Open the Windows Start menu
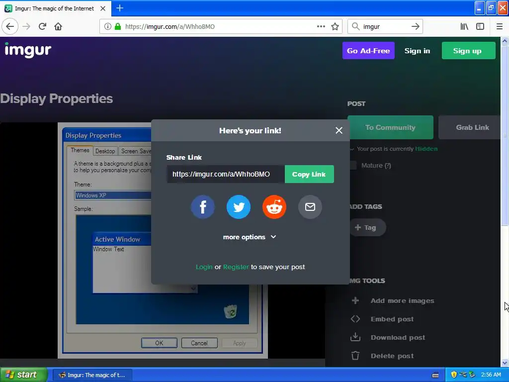Image resolution: width=509 pixels, height=382 pixels. pos(23,375)
